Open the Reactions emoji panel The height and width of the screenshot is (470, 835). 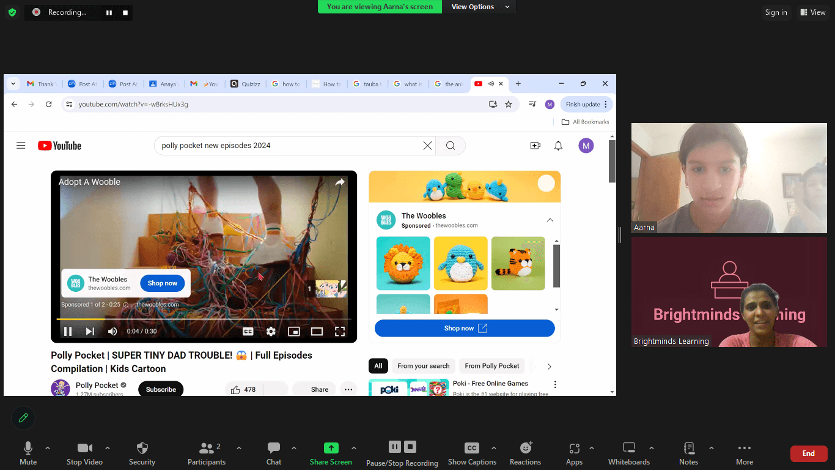525,453
